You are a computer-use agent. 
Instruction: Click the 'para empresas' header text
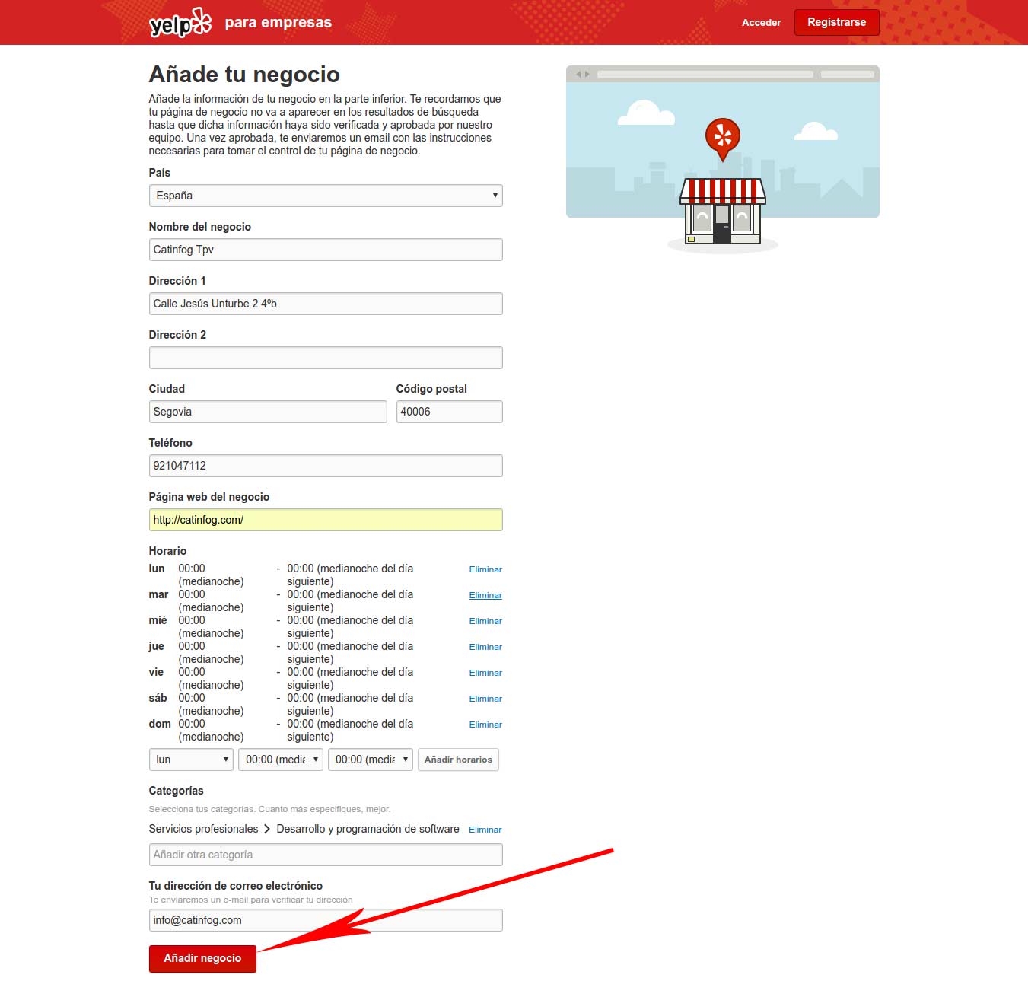click(x=278, y=23)
